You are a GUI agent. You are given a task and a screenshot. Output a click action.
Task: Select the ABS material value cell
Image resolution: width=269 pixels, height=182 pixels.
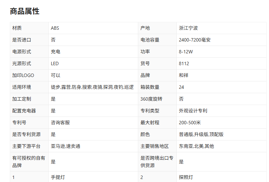click(55, 28)
